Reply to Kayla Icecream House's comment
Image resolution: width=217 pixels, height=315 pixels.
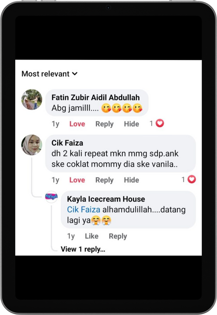118,236
